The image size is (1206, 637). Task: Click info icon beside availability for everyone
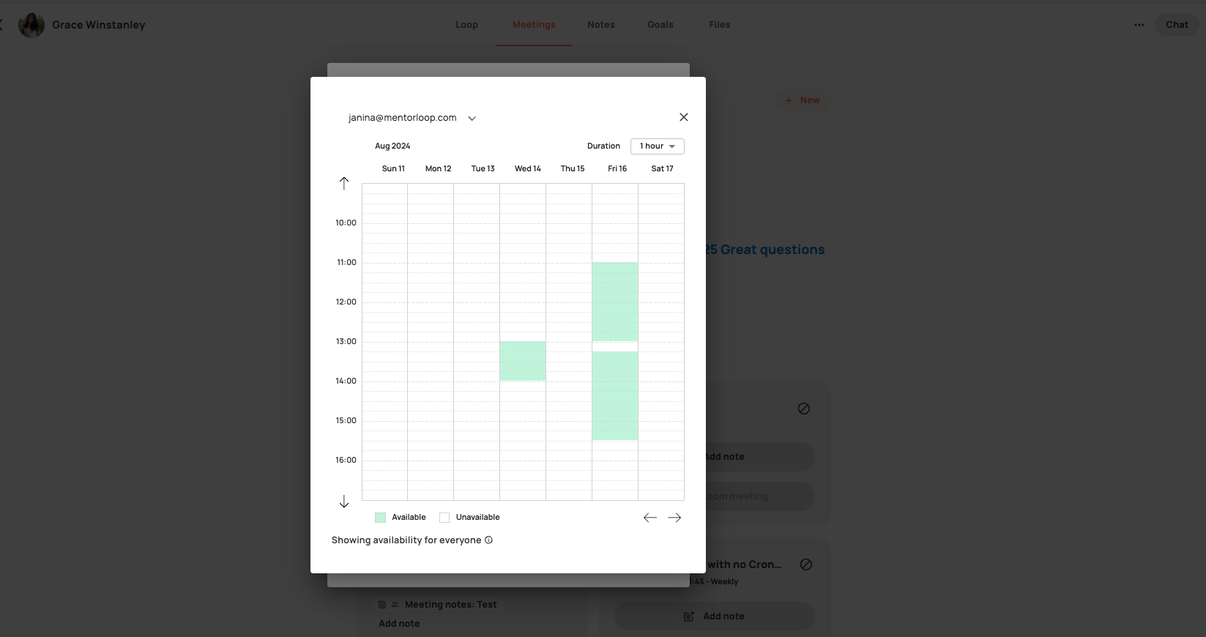[488, 540]
